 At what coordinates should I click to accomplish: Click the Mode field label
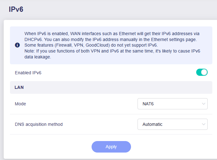(20, 104)
